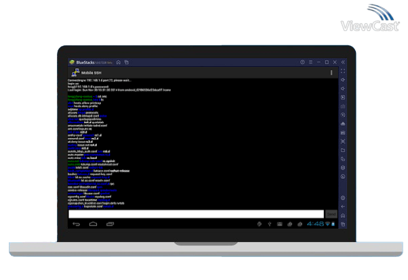Image resolution: width=408 pixels, height=280 pixels.
Task: Click the Mobile SSH app icon
Action: click(x=75, y=73)
